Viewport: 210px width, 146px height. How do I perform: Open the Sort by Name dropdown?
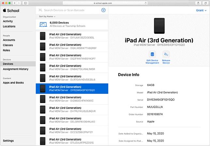click(x=47, y=17)
